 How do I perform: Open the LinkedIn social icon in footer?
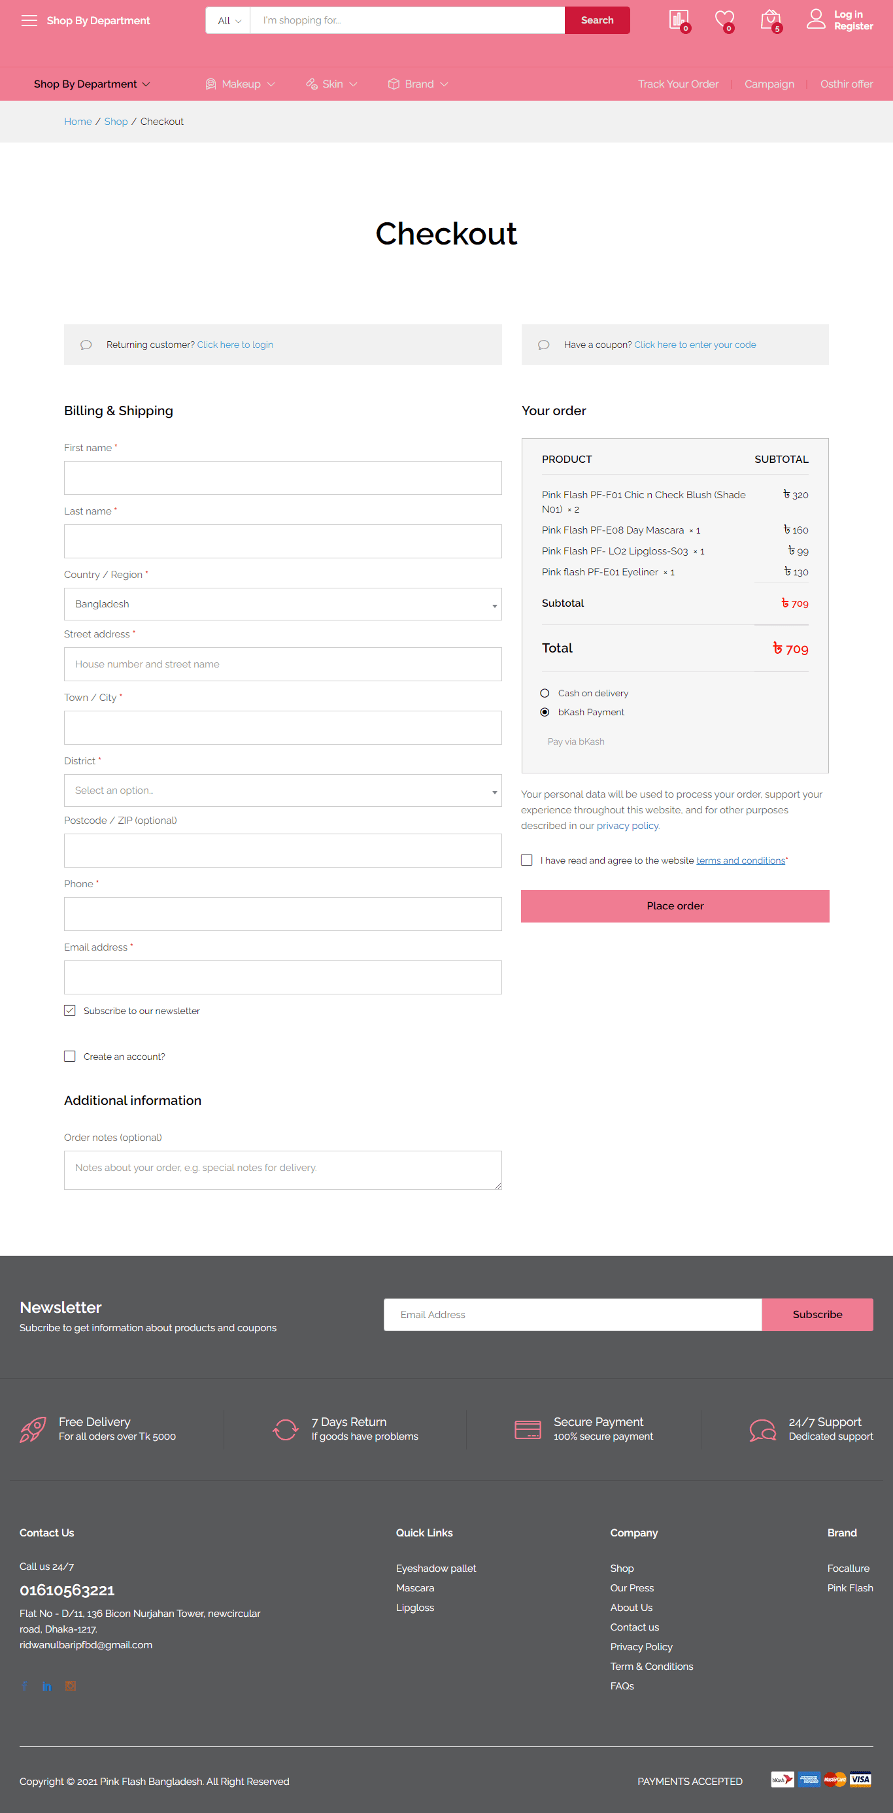tap(47, 1686)
